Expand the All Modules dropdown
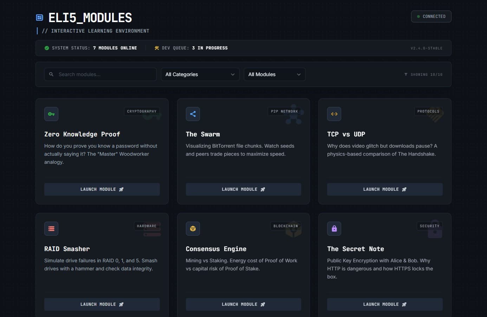Screen dimensions: 487x317 click(x=274, y=74)
